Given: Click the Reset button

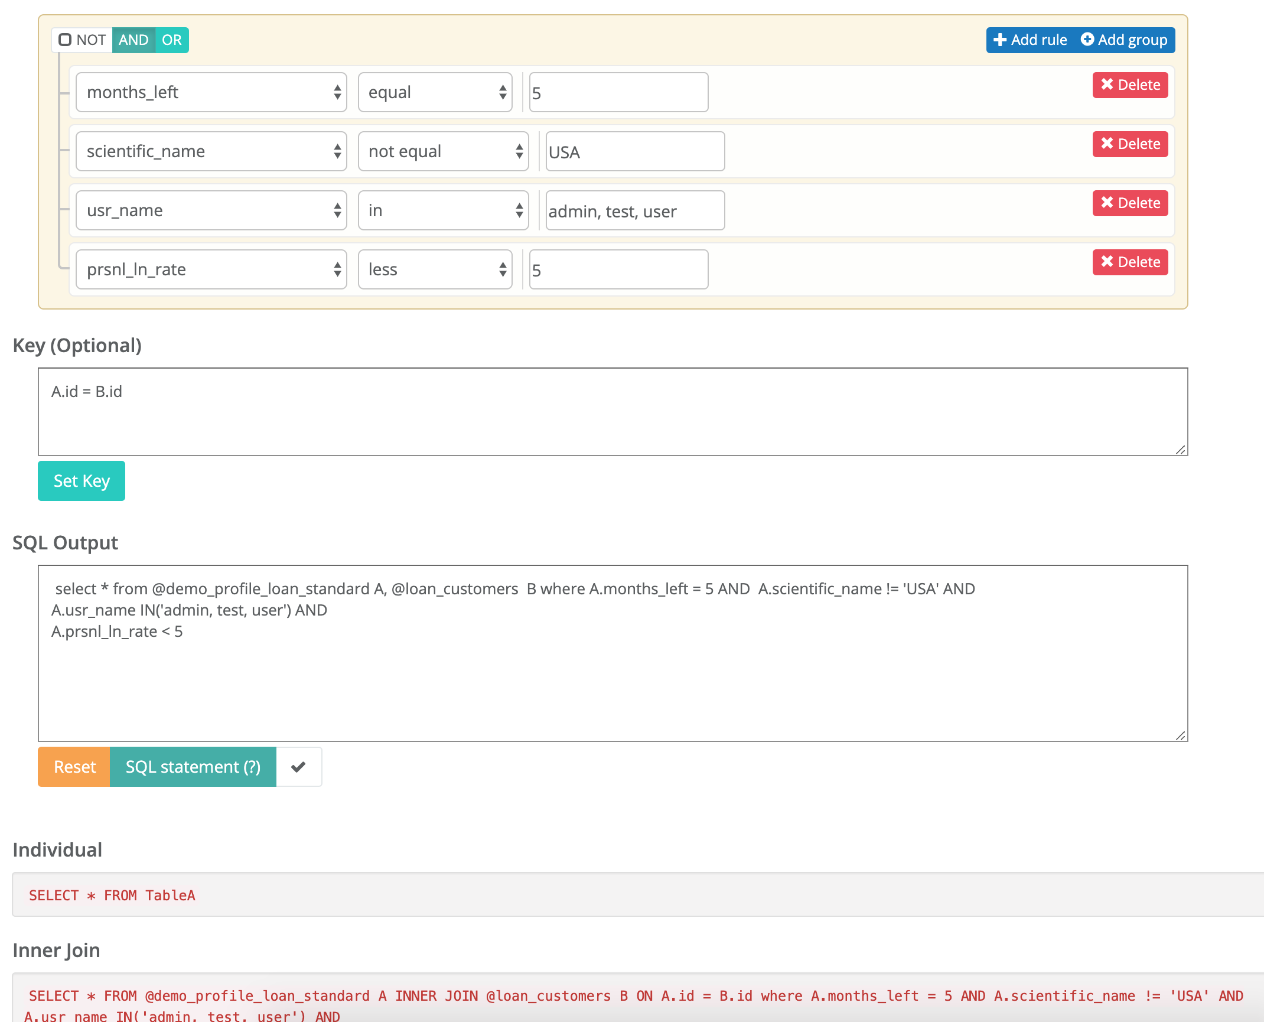Looking at the screenshot, I should 74,767.
